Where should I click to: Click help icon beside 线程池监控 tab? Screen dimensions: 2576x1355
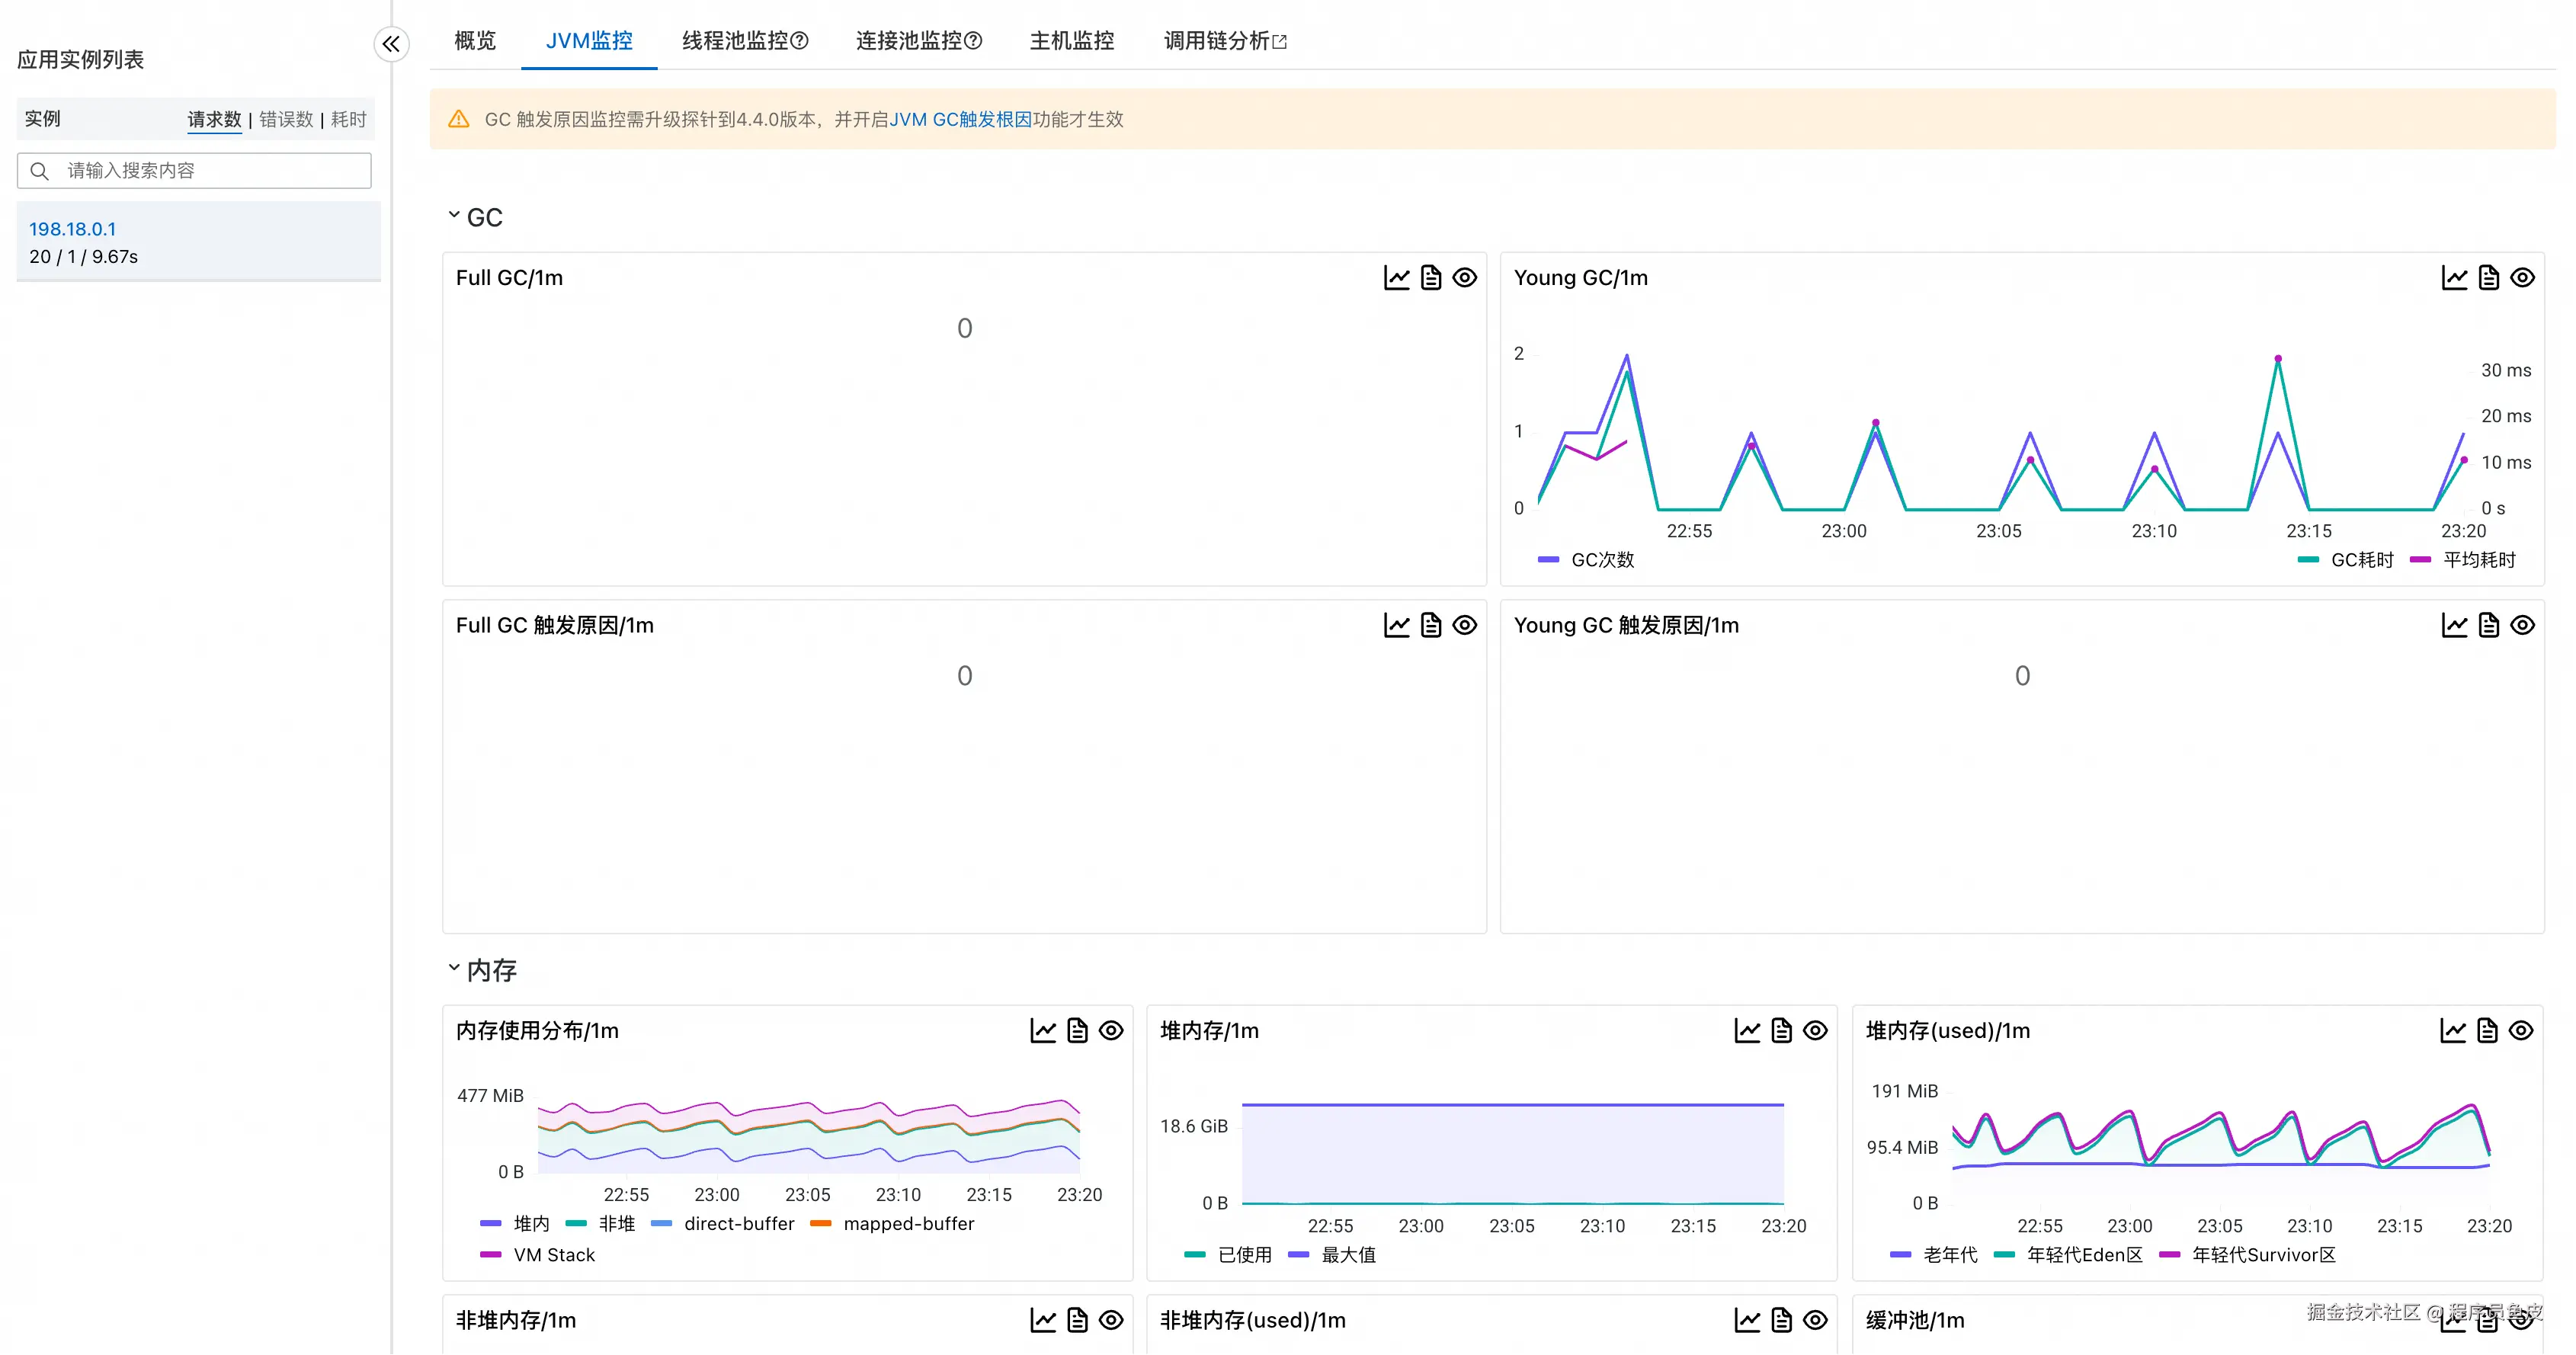point(800,41)
